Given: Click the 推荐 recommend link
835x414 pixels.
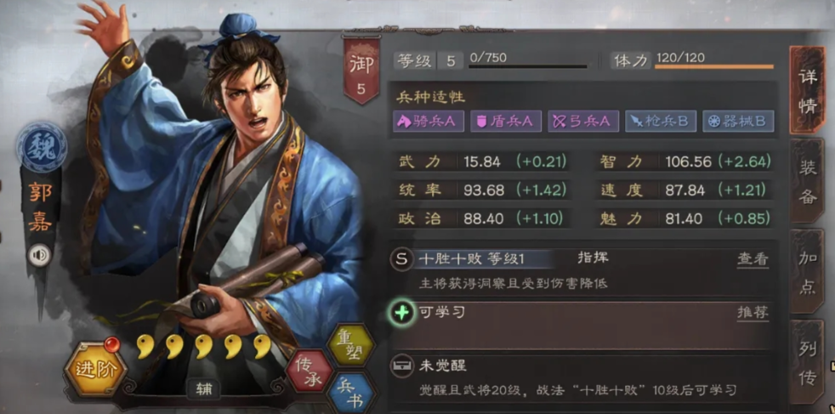Looking at the screenshot, I should tap(753, 312).
